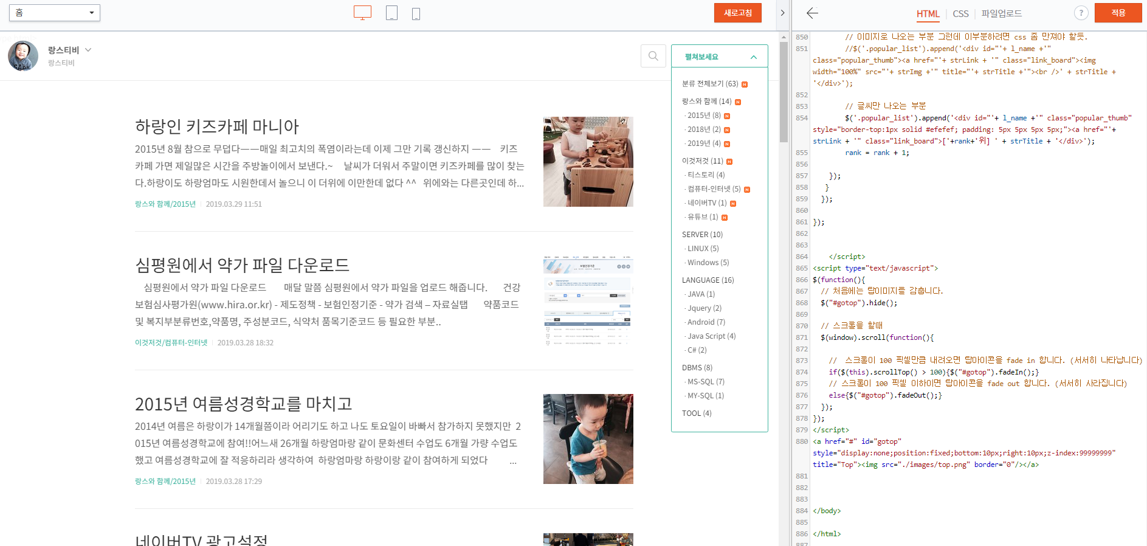The height and width of the screenshot is (546, 1147).
Task: Open 랑스와 함께/2015년 tag under 키즈카페 post
Action: point(165,204)
